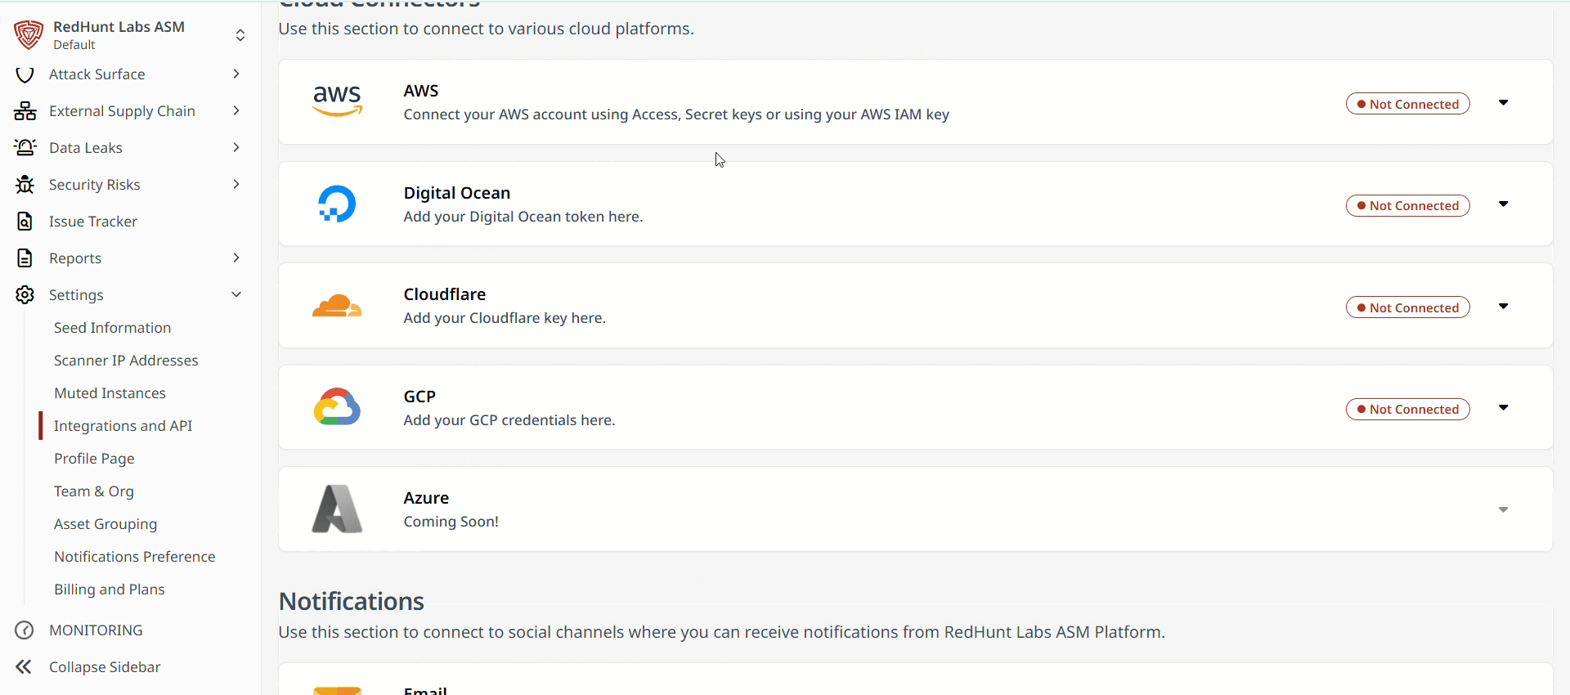Expand the AWS connector dropdown arrow
The image size is (1570, 695).
[x=1503, y=103]
